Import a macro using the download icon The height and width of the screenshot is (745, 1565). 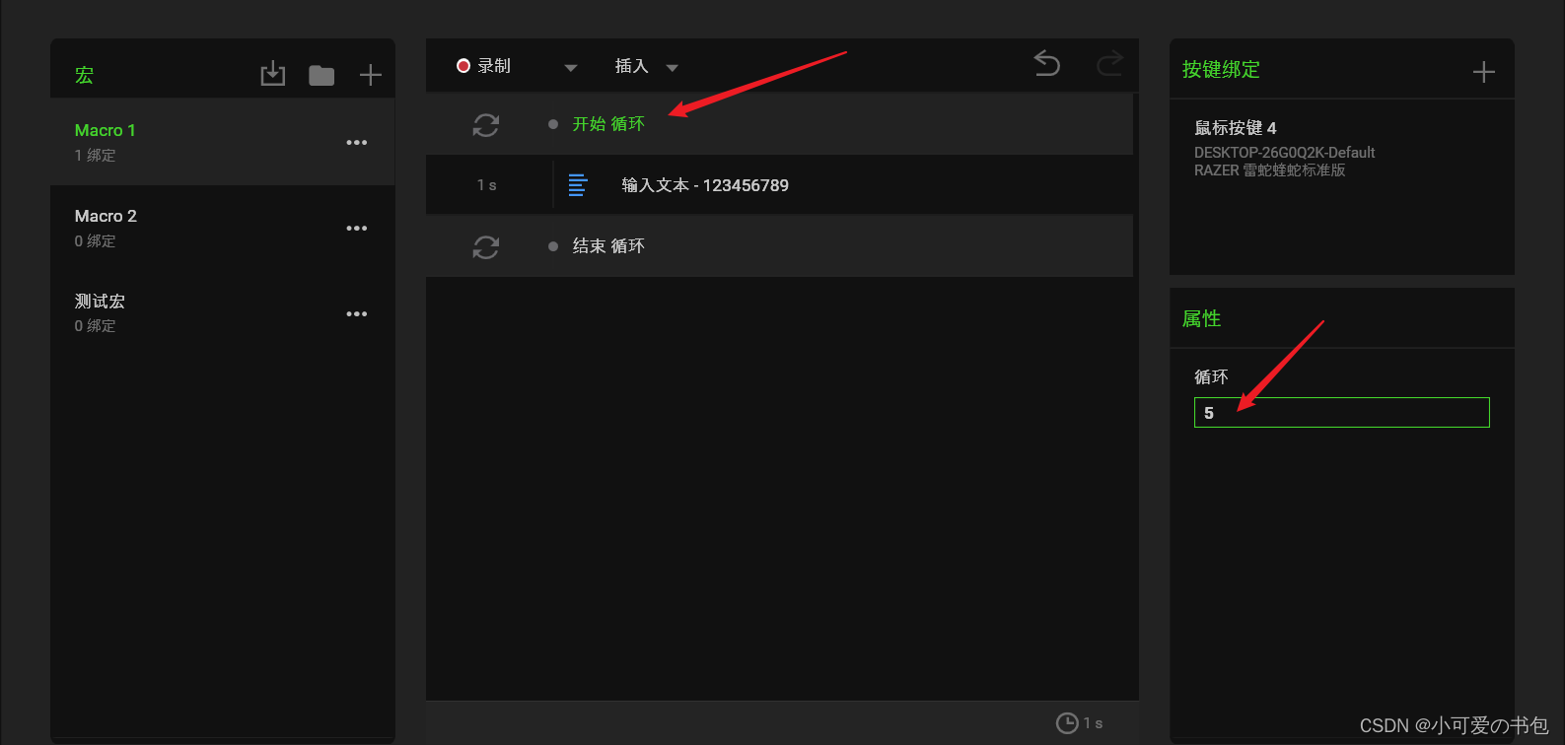click(272, 75)
